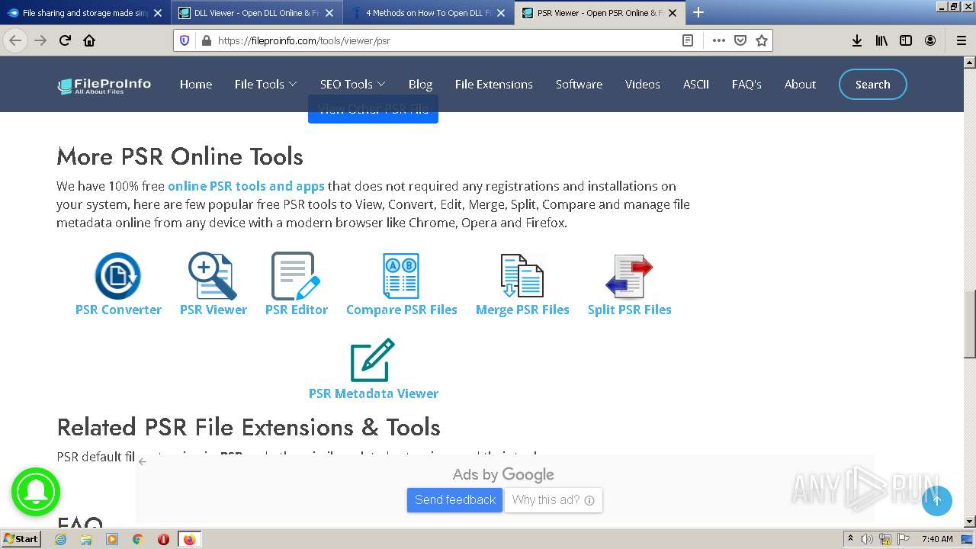Open the PSR Editor pencil icon
The height and width of the screenshot is (549, 976).
tap(296, 275)
